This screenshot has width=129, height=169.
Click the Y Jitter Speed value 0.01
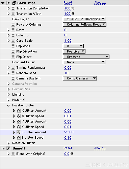pyautogui.click(x=68, y=127)
